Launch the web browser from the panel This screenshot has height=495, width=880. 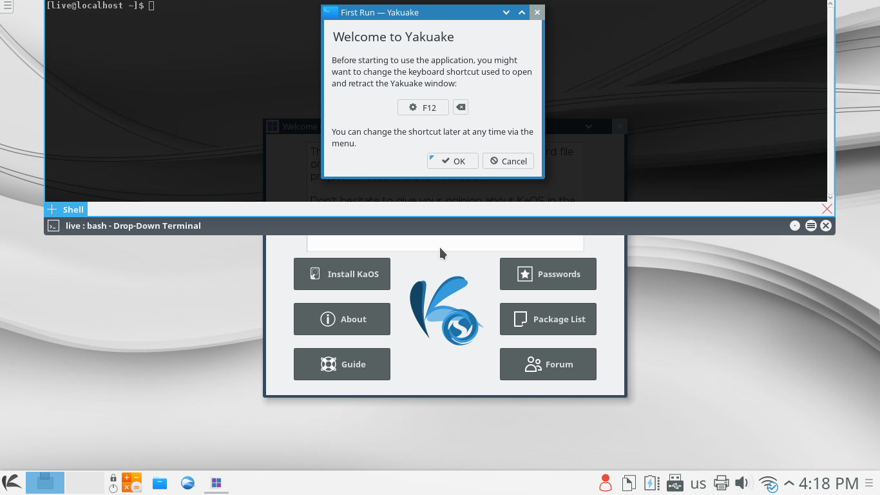[187, 483]
